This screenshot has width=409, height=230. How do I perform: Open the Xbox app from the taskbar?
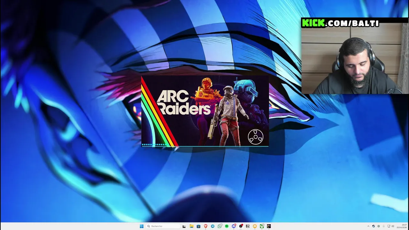(262, 226)
